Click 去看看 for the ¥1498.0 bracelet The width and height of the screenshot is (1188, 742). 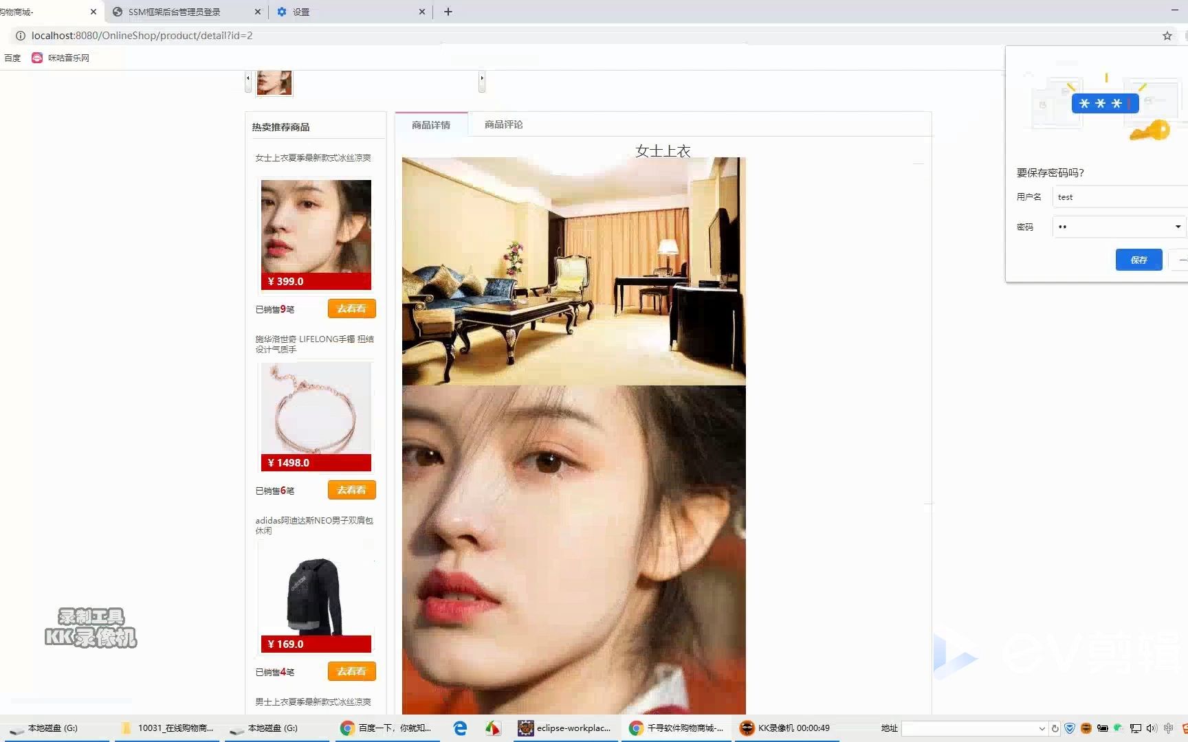pos(351,490)
